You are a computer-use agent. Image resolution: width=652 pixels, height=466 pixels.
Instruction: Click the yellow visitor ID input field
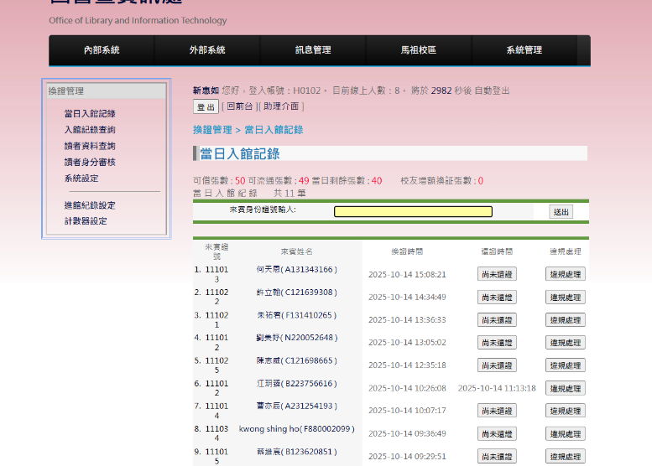tap(413, 212)
